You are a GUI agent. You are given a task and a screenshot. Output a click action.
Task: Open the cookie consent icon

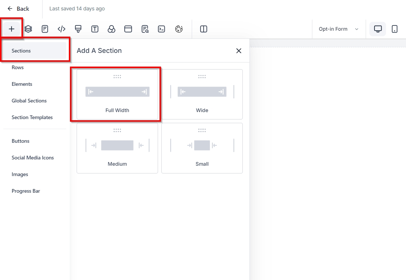pyautogui.click(x=179, y=29)
